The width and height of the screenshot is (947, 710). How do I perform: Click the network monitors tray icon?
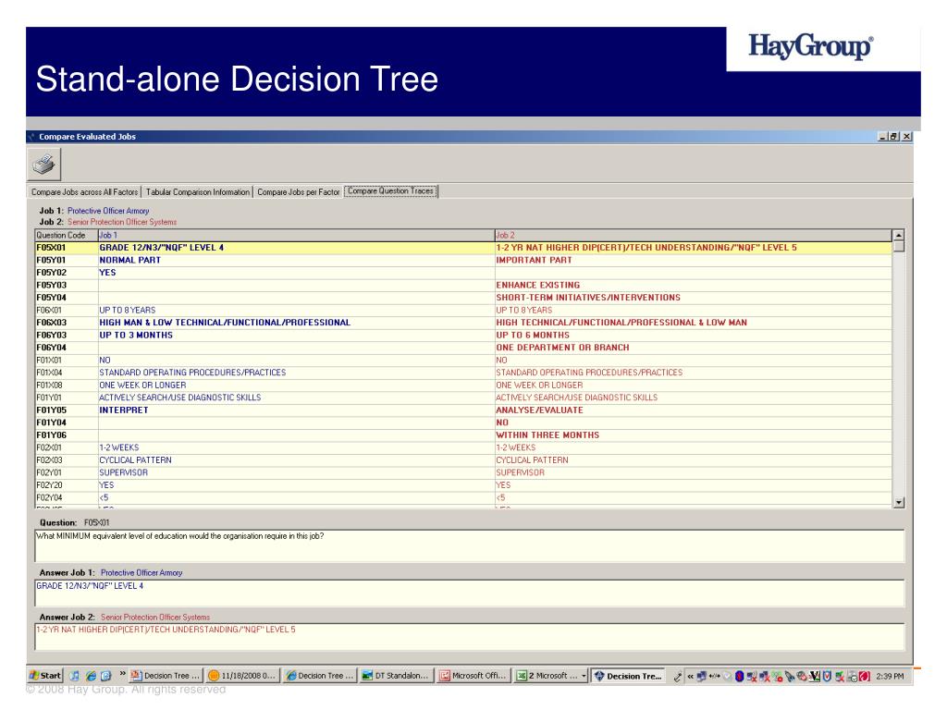point(701,676)
